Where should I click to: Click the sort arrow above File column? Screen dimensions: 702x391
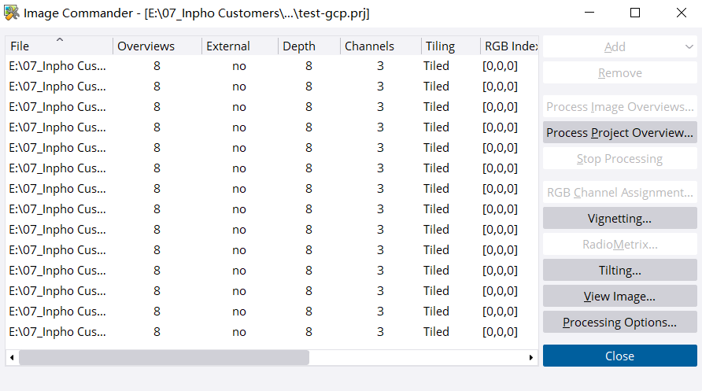coord(59,39)
